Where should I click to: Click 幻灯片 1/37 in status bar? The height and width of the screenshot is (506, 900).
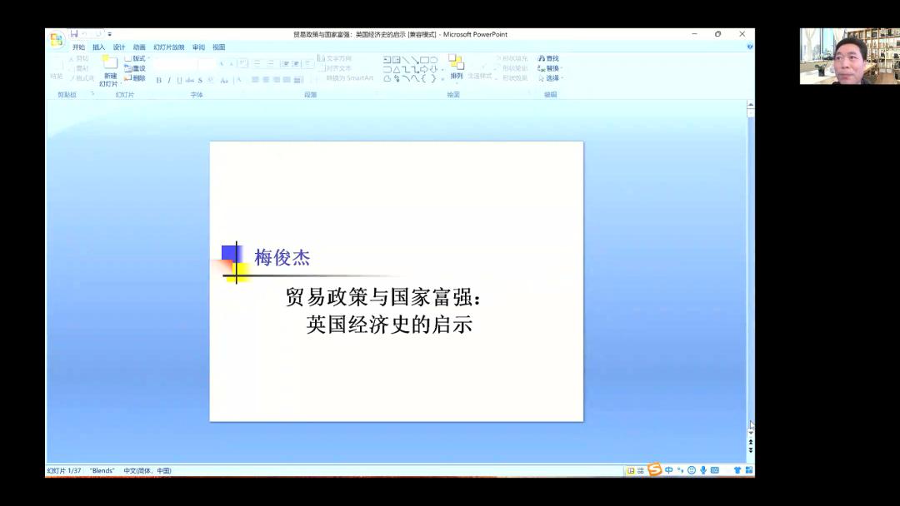[x=64, y=470]
